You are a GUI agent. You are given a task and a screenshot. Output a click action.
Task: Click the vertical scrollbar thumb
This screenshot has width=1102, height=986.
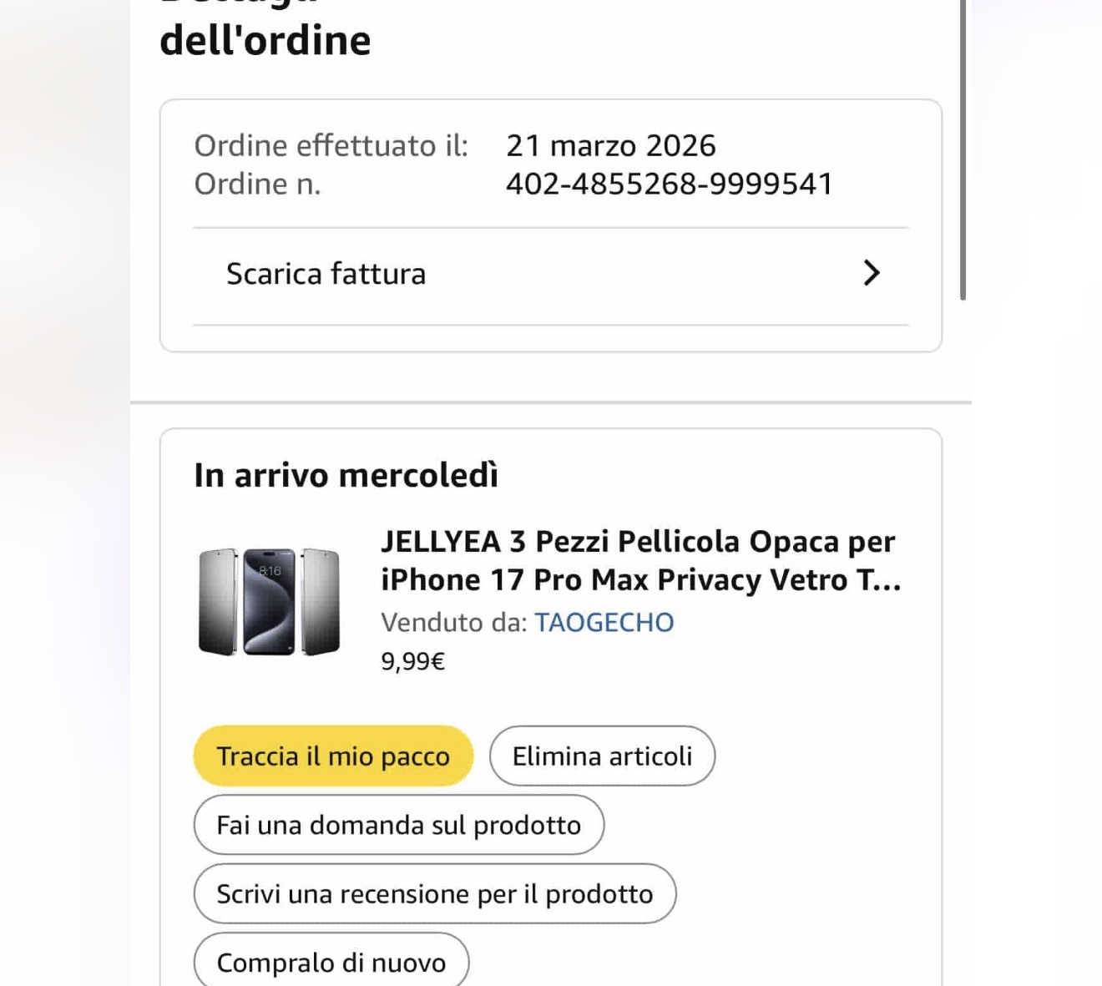(x=963, y=150)
